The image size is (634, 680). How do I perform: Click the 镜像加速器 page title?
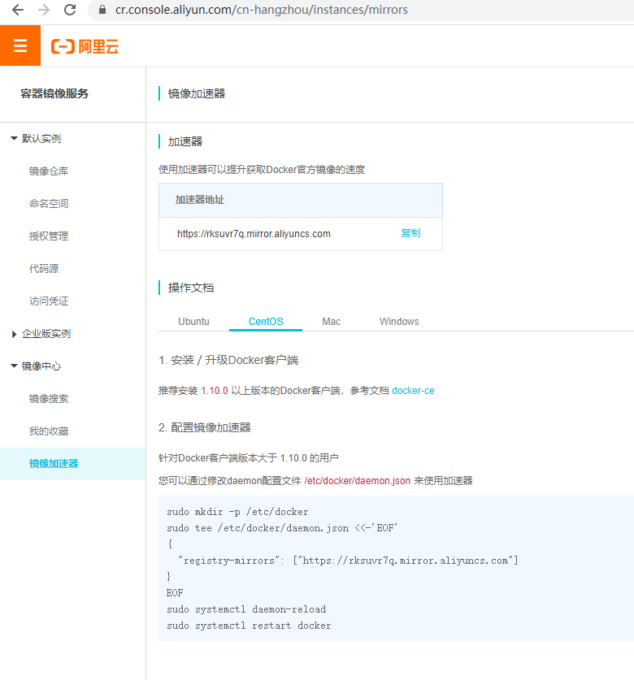pos(197,93)
